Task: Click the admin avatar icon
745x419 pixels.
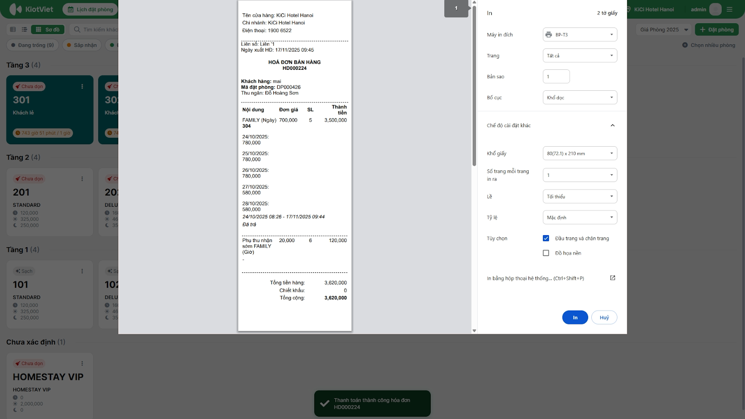Action: click(716, 9)
